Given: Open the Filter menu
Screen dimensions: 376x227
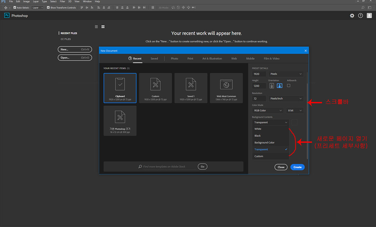Looking at the screenshot, I should (62, 1).
